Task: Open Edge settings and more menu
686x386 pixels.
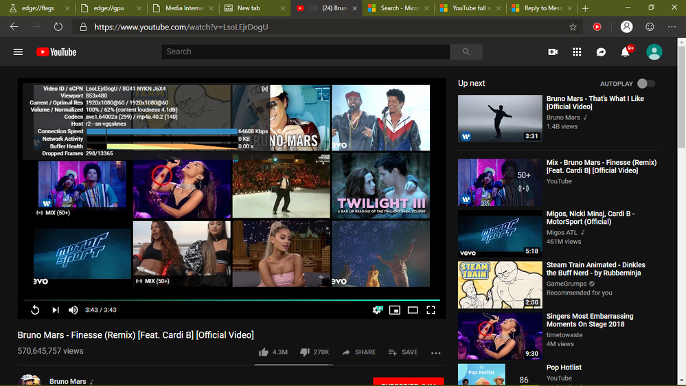Action: tap(672, 27)
